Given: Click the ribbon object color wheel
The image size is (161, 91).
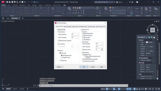Looking at the screenshot, I should [110, 8].
